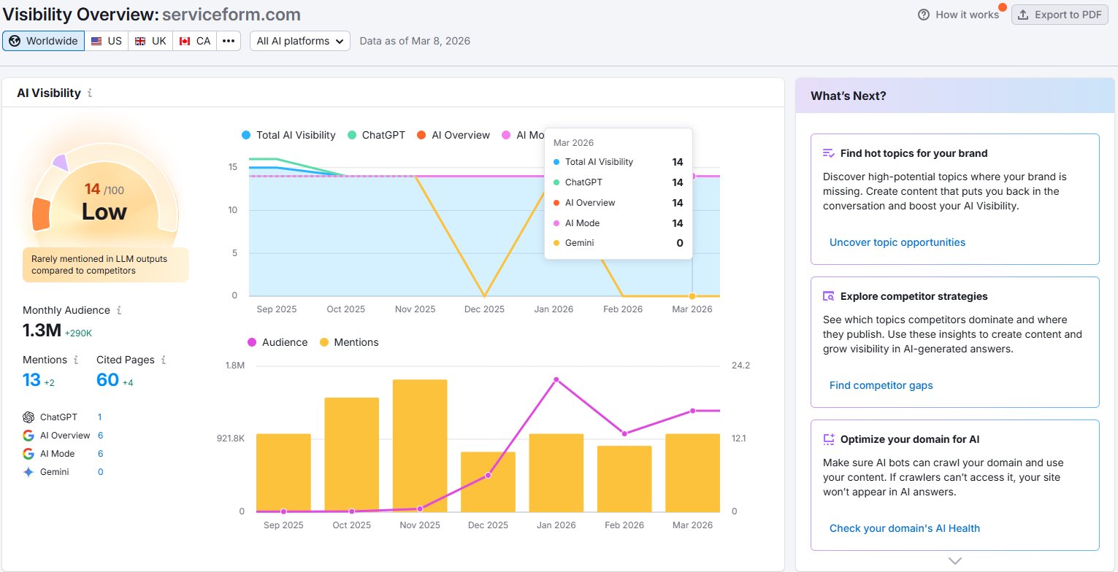Open more regions ellipsis menu
This screenshot has height=572, width=1118.
229,41
